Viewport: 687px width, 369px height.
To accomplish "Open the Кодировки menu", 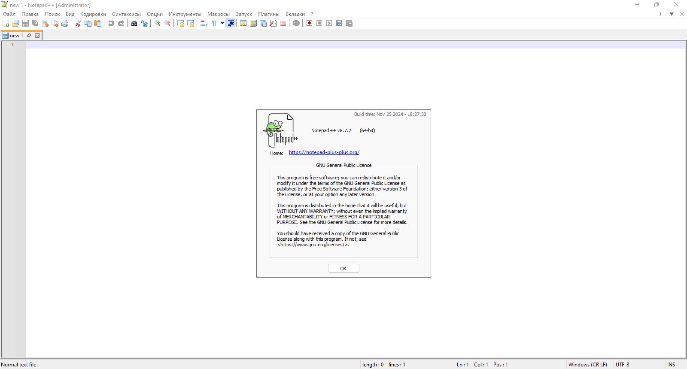I will point(93,14).
